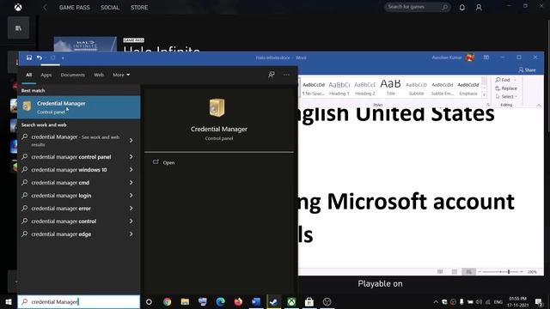Image resolution: width=550 pixels, height=309 pixels.
Task: Apply the Subtitle style
Action: coord(416,88)
